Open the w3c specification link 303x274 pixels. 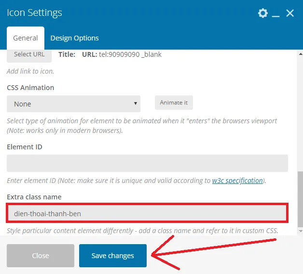click(x=237, y=181)
